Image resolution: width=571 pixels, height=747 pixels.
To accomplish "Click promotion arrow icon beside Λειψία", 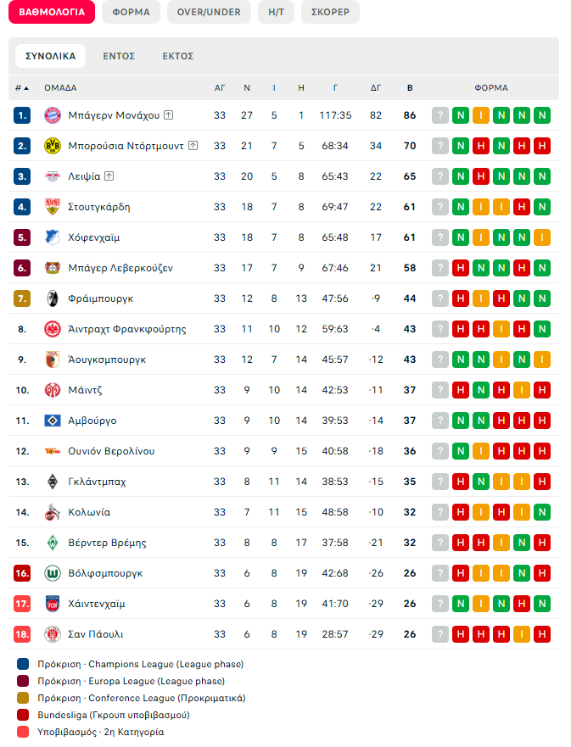I will [109, 176].
